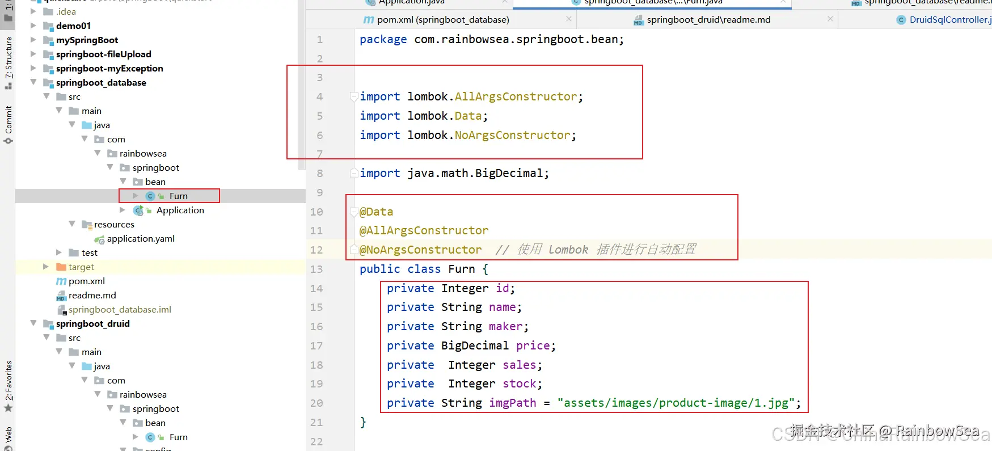
Task: Click the markdown icon on springboot_druid readme tab
Action: click(x=639, y=20)
